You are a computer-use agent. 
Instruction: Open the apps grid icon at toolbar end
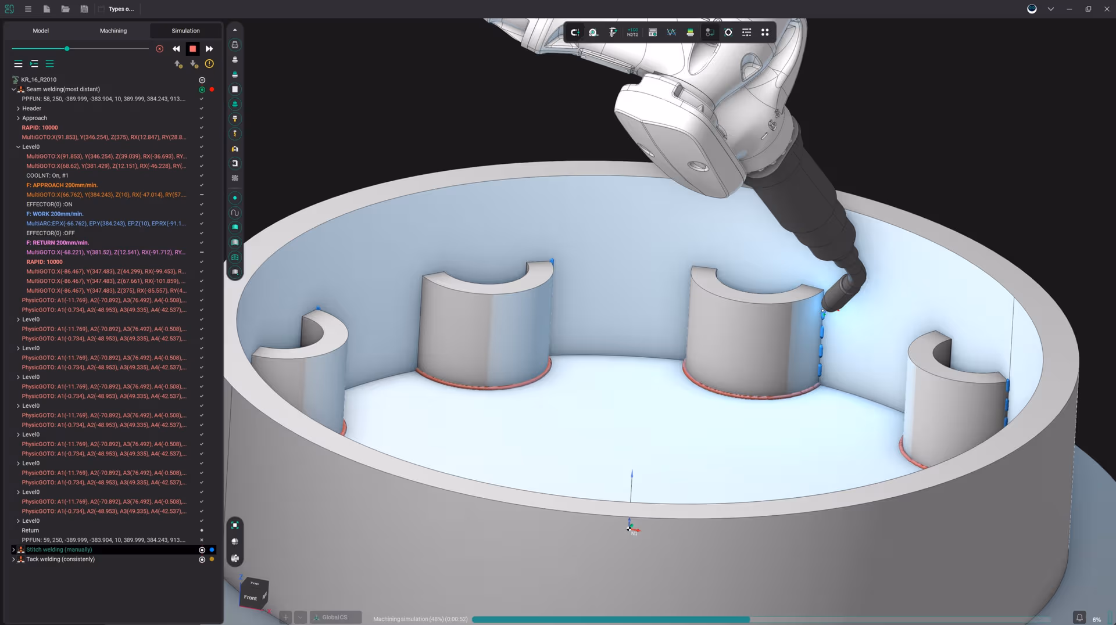click(766, 33)
